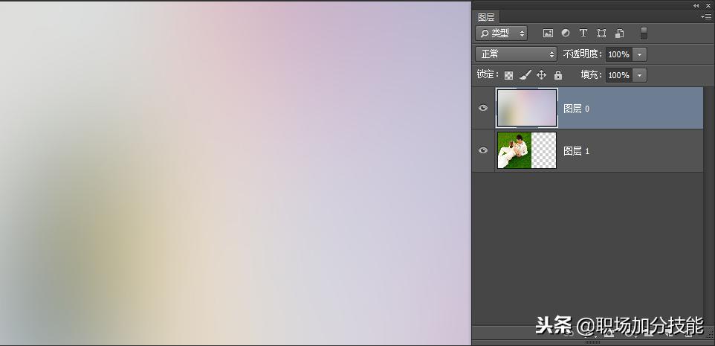Toggle layer filtering switch on or off
This screenshot has width=715, height=346.
pos(644,33)
